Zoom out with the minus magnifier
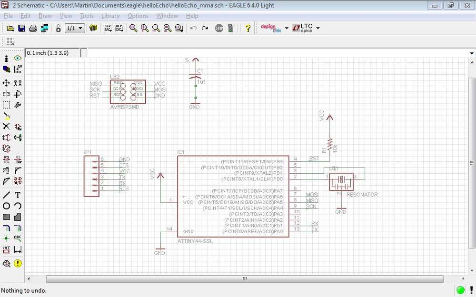This screenshot has height=297, width=476. pyautogui.click(x=156, y=28)
